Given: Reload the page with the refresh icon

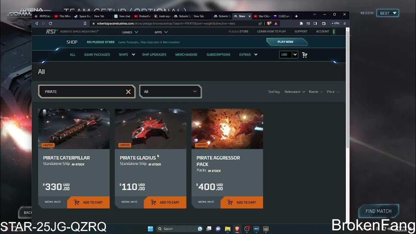Looking at the screenshot, I should click(50, 23).
